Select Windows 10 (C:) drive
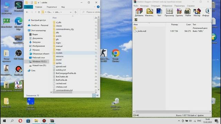Viewport: 221px width, 124px height. [x=39, y=61]
